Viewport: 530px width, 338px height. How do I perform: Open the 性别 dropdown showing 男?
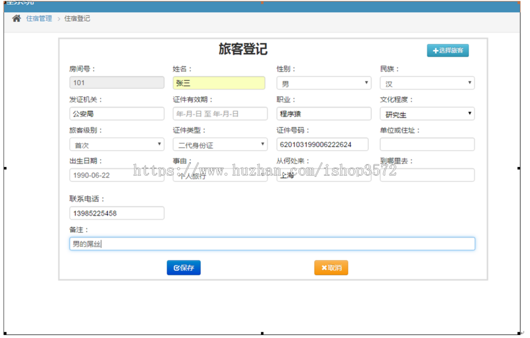pyautogui.click(x=324, y=83)
